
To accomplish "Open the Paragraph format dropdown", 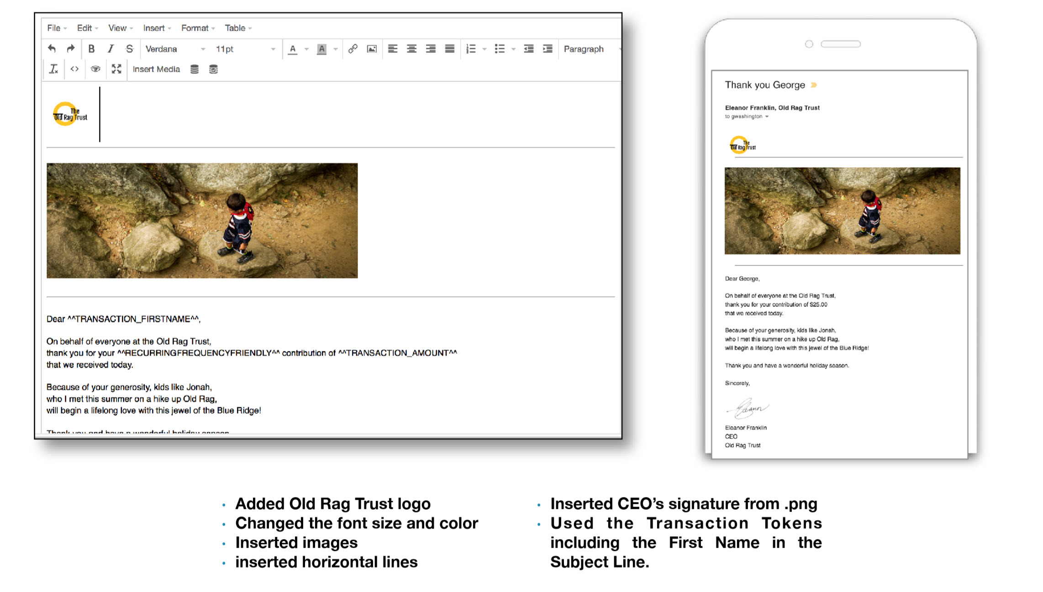I will (591, 49).
